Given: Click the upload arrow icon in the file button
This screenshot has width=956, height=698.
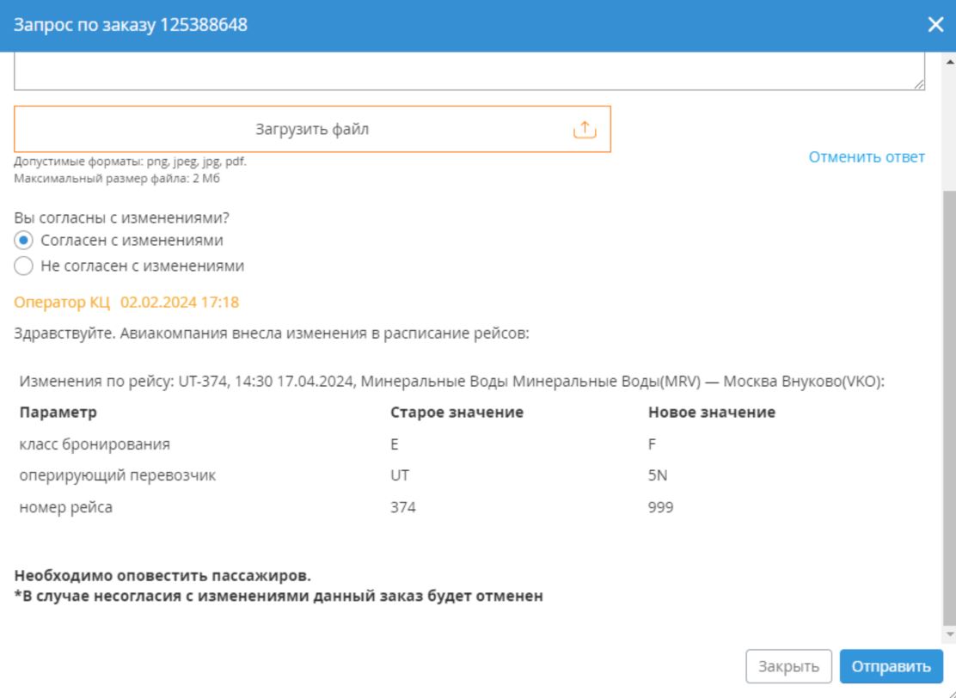Looking at the screenshot, I should [584, 130].
